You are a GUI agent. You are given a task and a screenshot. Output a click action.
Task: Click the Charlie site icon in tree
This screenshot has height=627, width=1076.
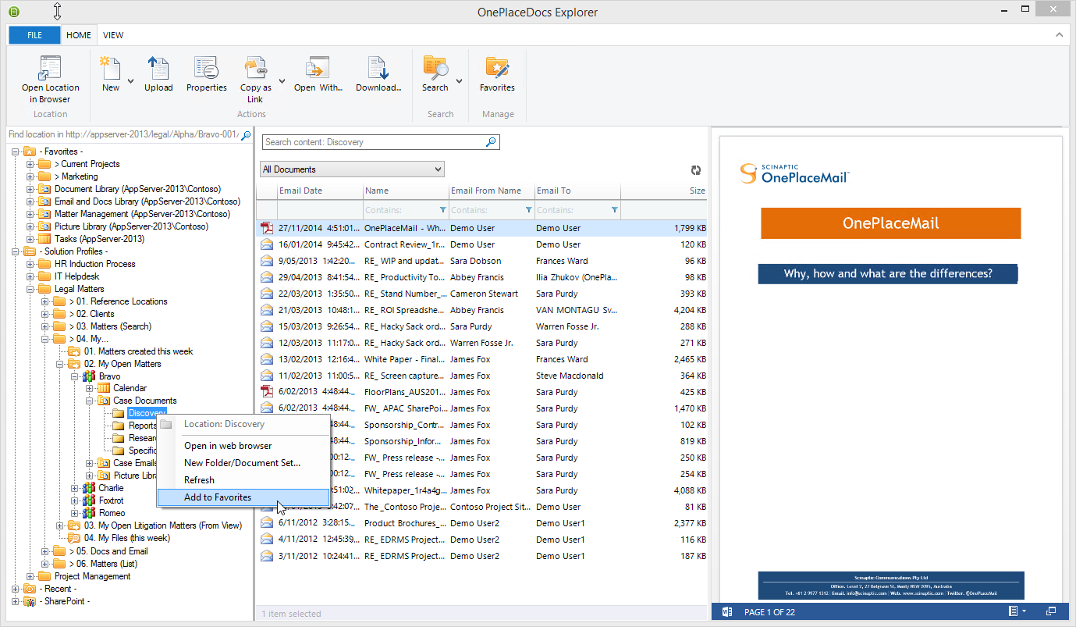click(x=89, y=488)
